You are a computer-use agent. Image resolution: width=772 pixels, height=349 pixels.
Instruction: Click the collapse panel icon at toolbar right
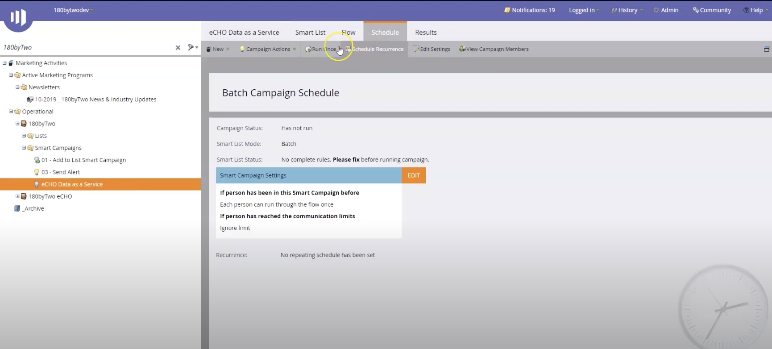767,49
